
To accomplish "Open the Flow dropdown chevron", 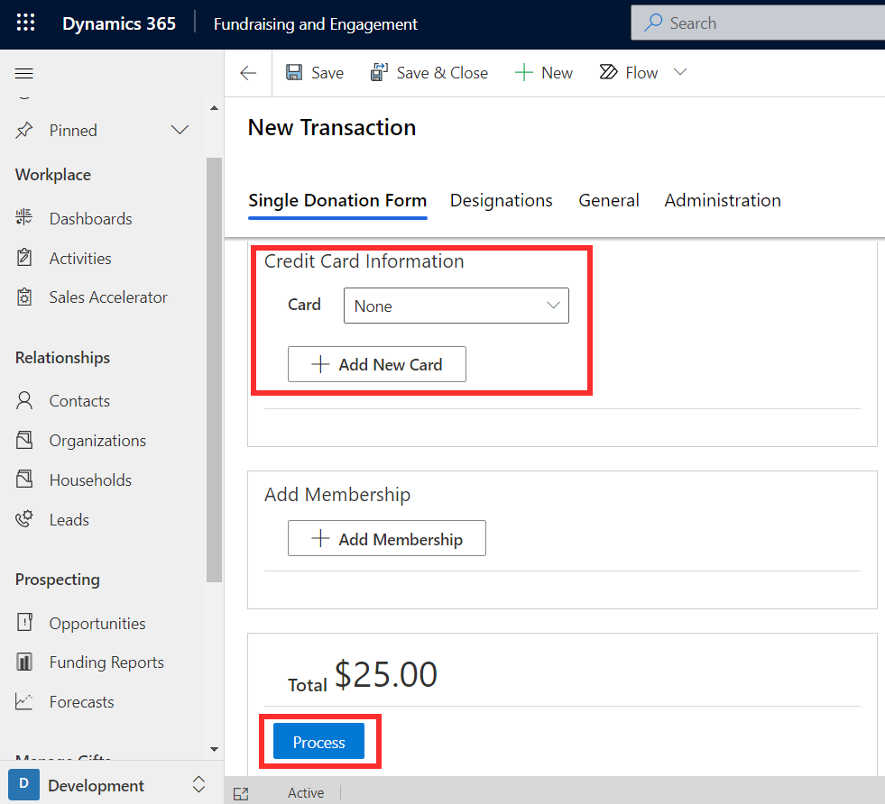I will [680, 71].
